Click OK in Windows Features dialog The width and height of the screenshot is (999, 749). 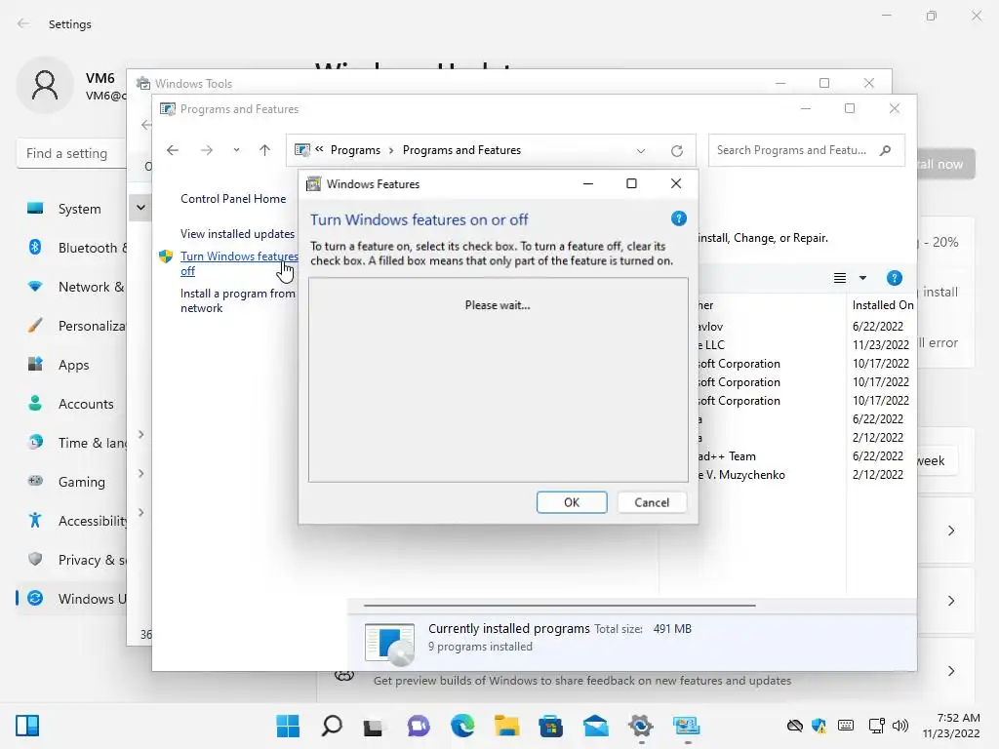click(x=572, y=502)
